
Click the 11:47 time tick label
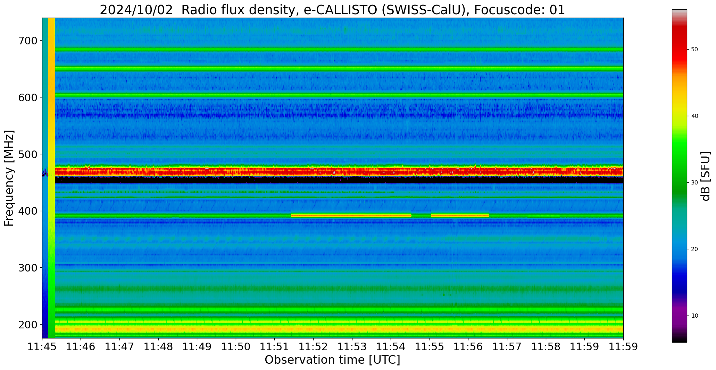(x=120, y=347)
